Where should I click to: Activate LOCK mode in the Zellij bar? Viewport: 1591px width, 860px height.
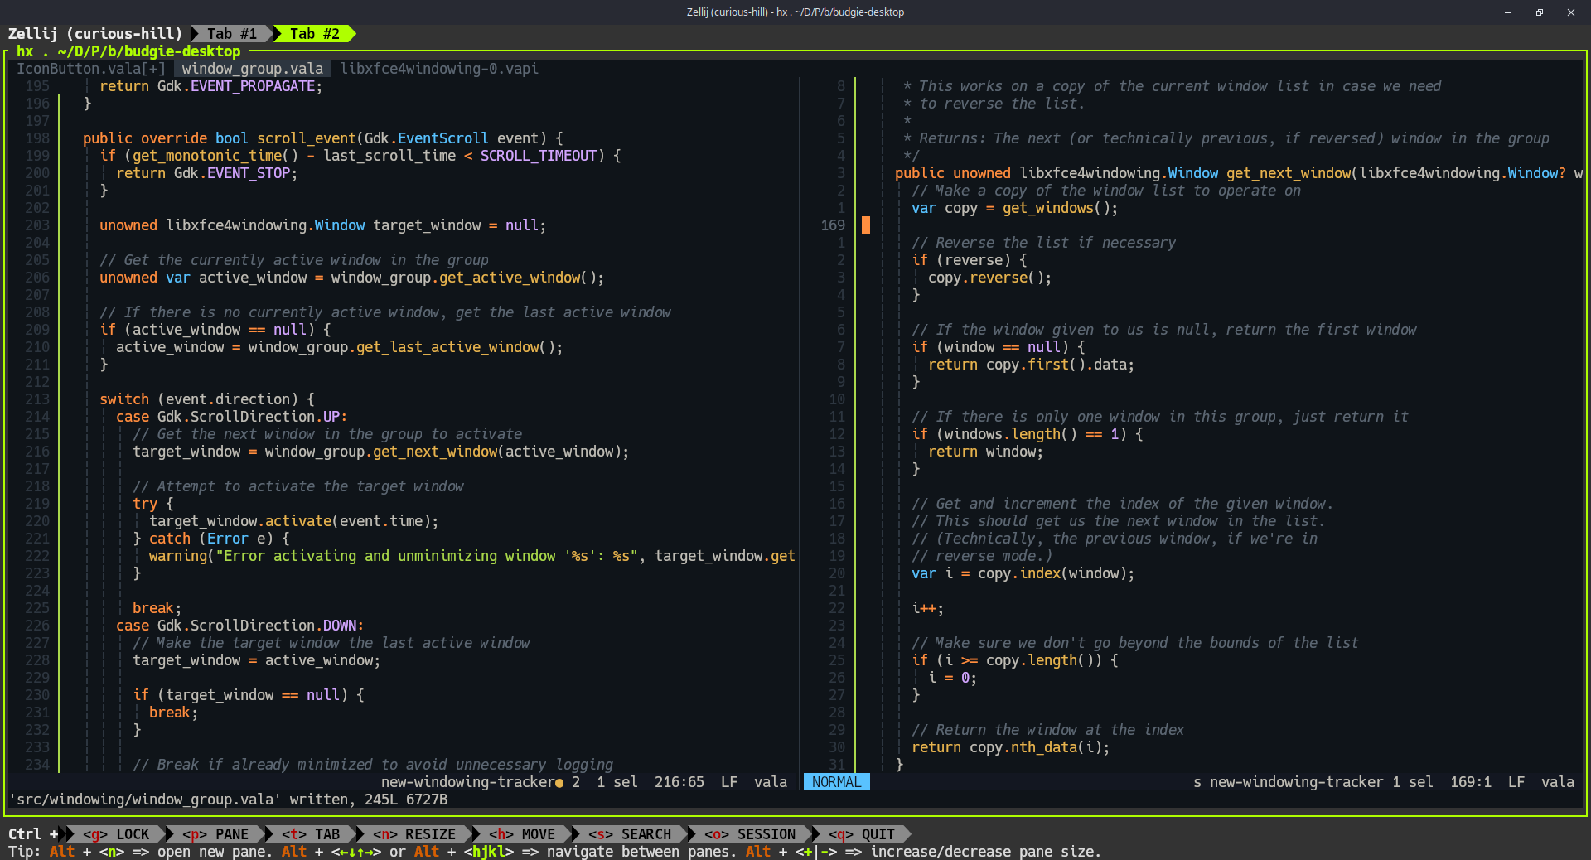coord(117,834)
